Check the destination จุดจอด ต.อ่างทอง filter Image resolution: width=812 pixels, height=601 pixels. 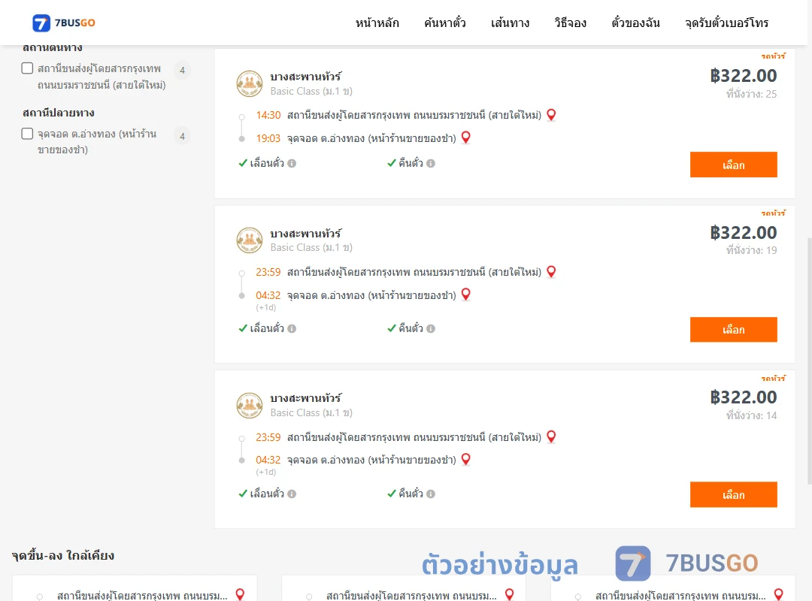(x=28, y=134)
